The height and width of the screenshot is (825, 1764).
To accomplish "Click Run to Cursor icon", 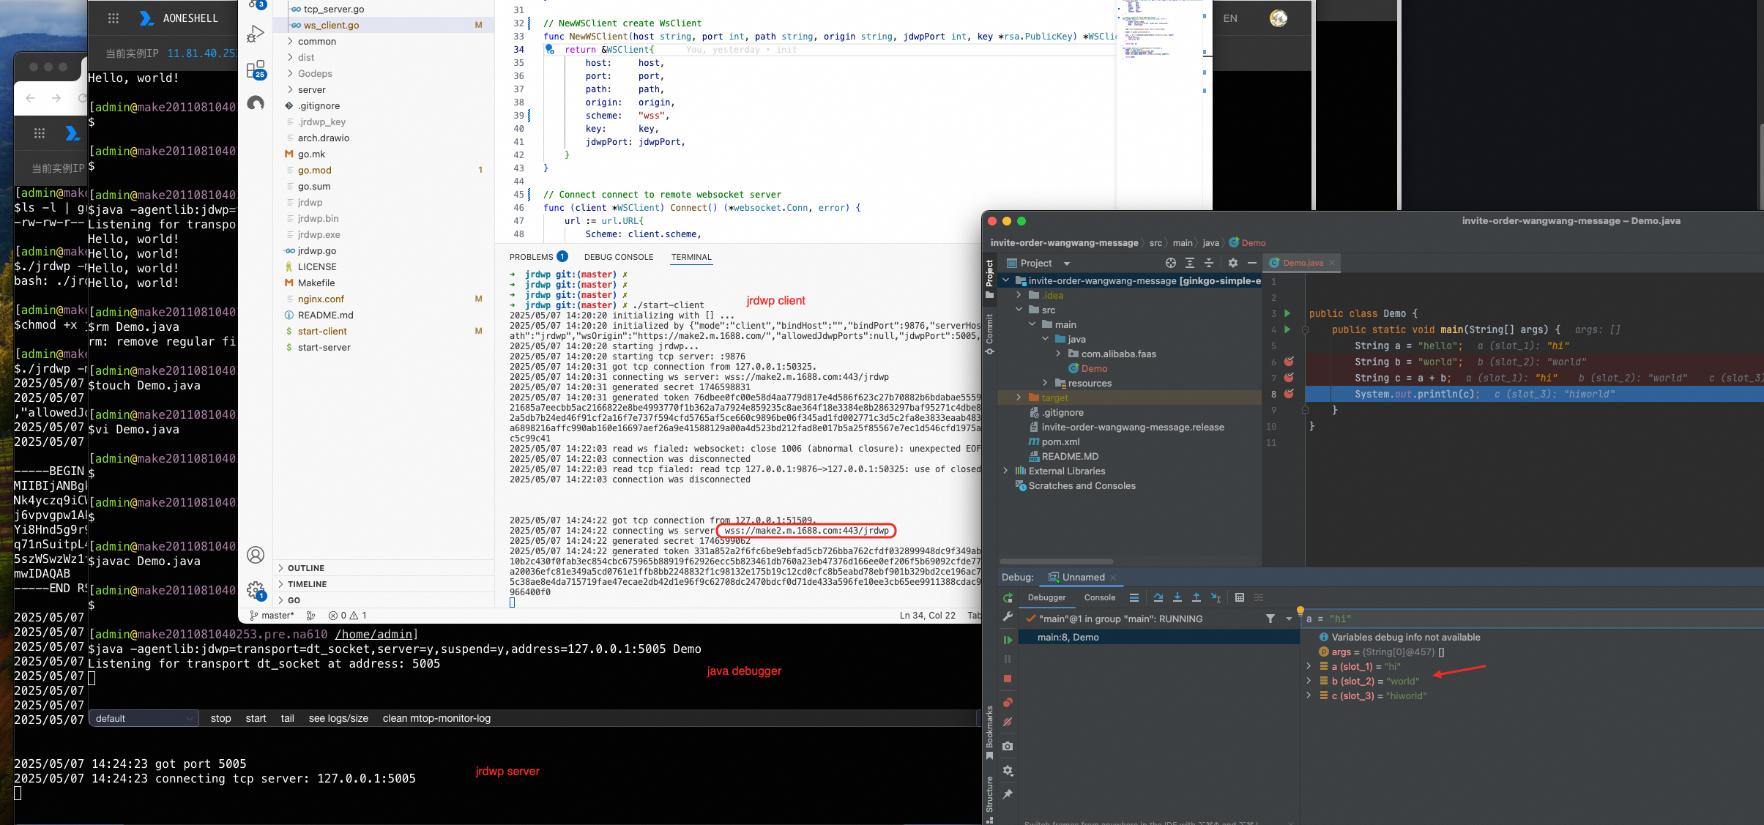I will (x=1216, y=597).
